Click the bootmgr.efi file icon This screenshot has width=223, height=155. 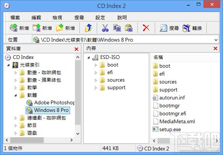coord(156,114)
